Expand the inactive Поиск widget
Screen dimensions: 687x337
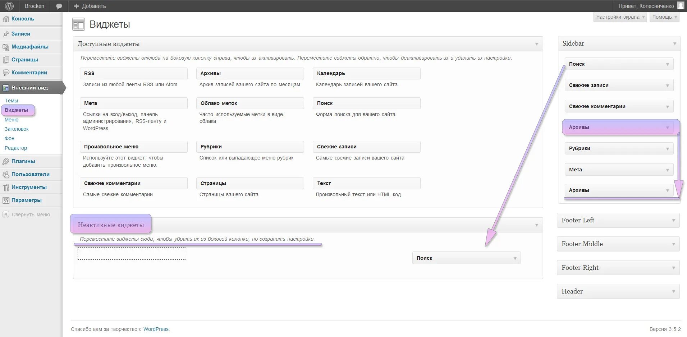click(x=515, y=258)
